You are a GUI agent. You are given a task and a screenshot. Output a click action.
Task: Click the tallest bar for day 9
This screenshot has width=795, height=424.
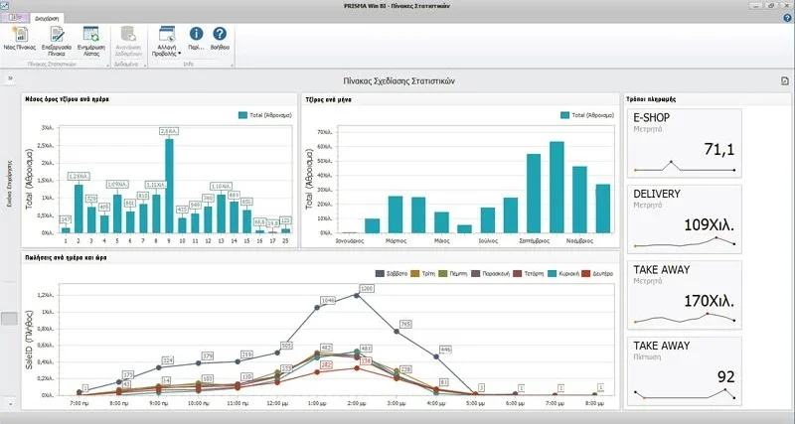click(x=169, y=186)
